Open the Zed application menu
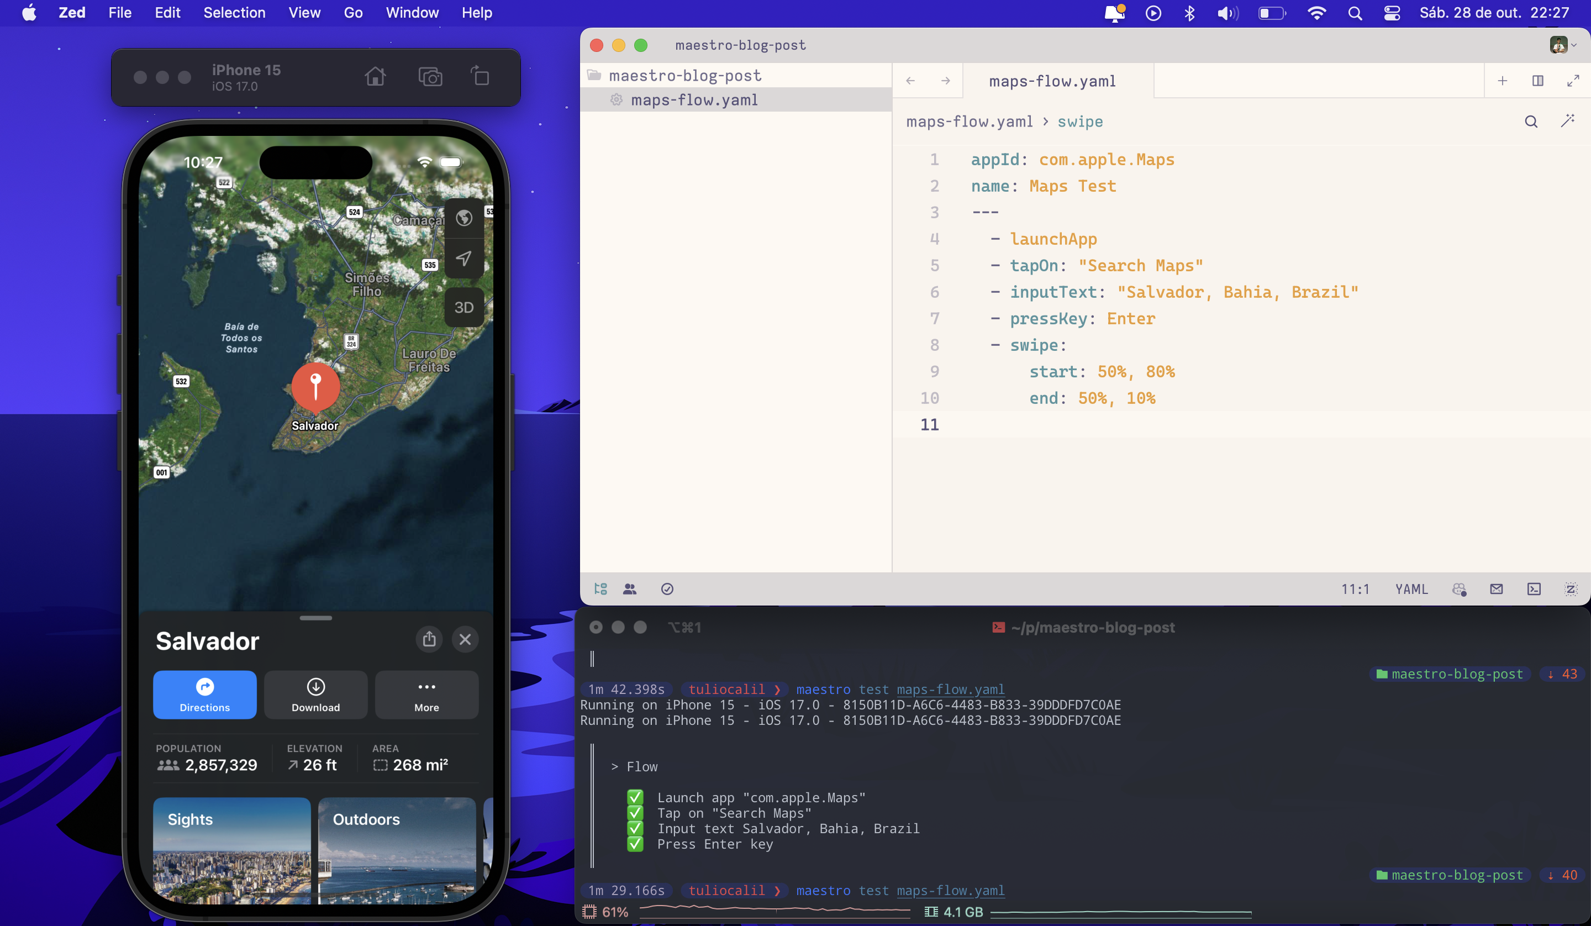The image size is (1591, 926). click(x=72, y=13)
